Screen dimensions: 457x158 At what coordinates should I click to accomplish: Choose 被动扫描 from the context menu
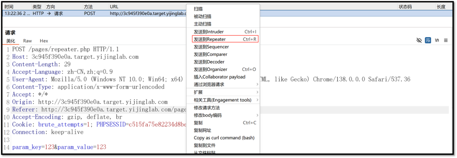click(223, 17)
